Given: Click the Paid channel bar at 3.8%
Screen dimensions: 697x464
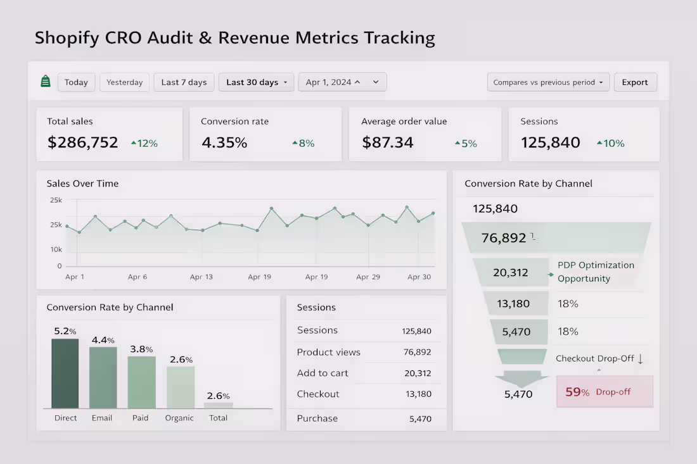Looking at the screenshot, I should [142, 382].
